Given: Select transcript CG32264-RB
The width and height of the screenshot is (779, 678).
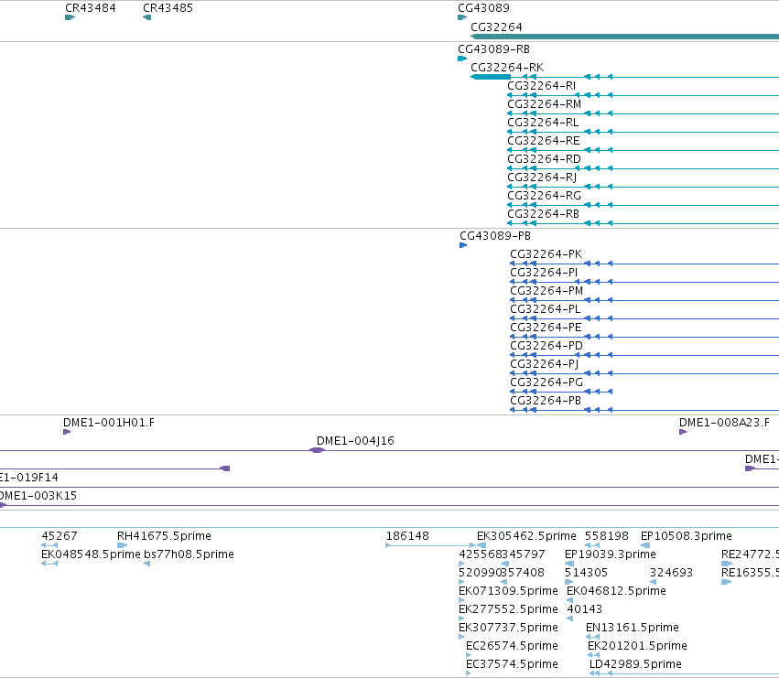Looking at the screenshot, I should (643, 223).
